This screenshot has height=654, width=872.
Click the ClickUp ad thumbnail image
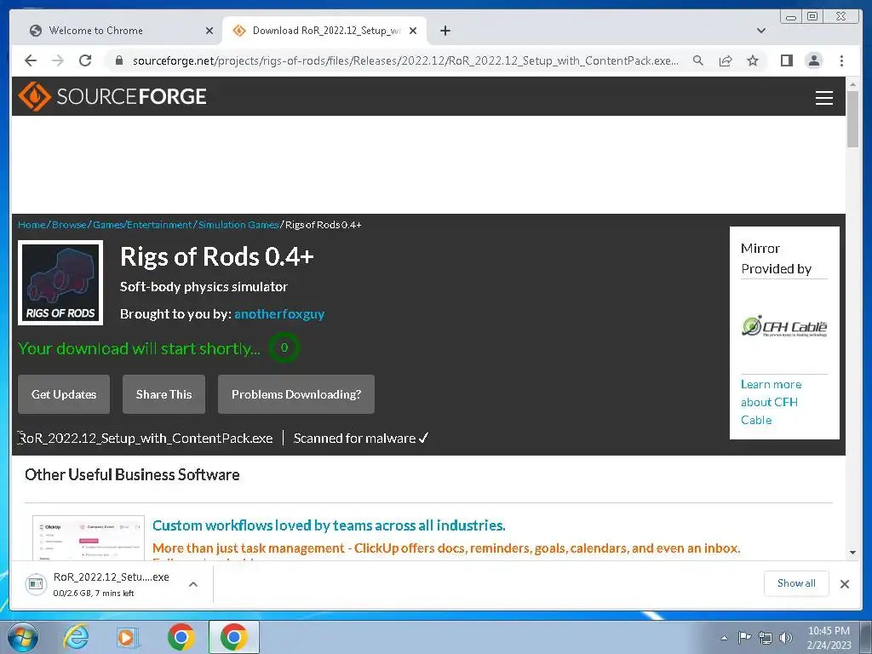tap(89, 538)
